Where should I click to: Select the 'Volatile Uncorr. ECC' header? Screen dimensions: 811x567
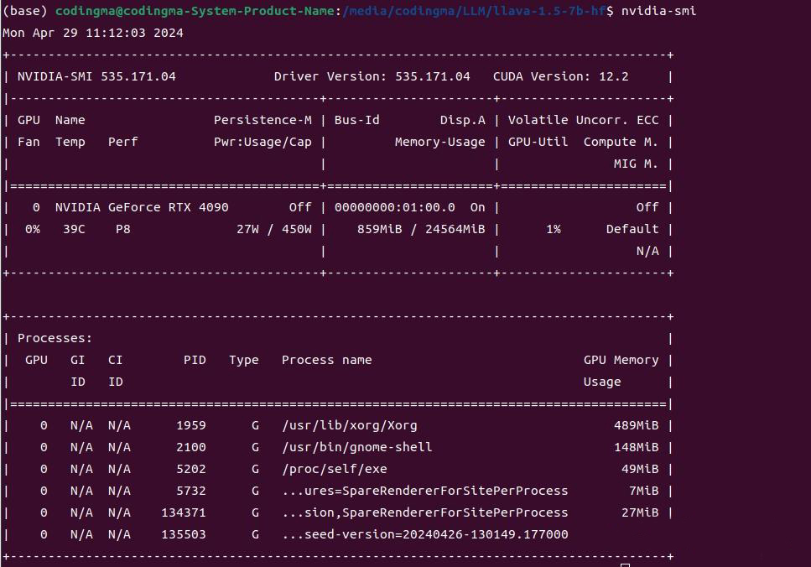(584, 120)
